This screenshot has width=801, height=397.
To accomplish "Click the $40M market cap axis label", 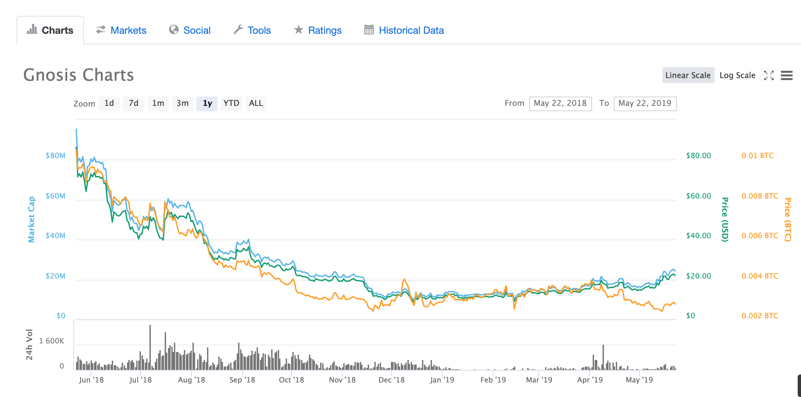I will (56, 236).
